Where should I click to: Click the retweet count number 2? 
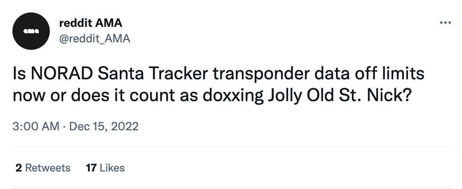18,167
